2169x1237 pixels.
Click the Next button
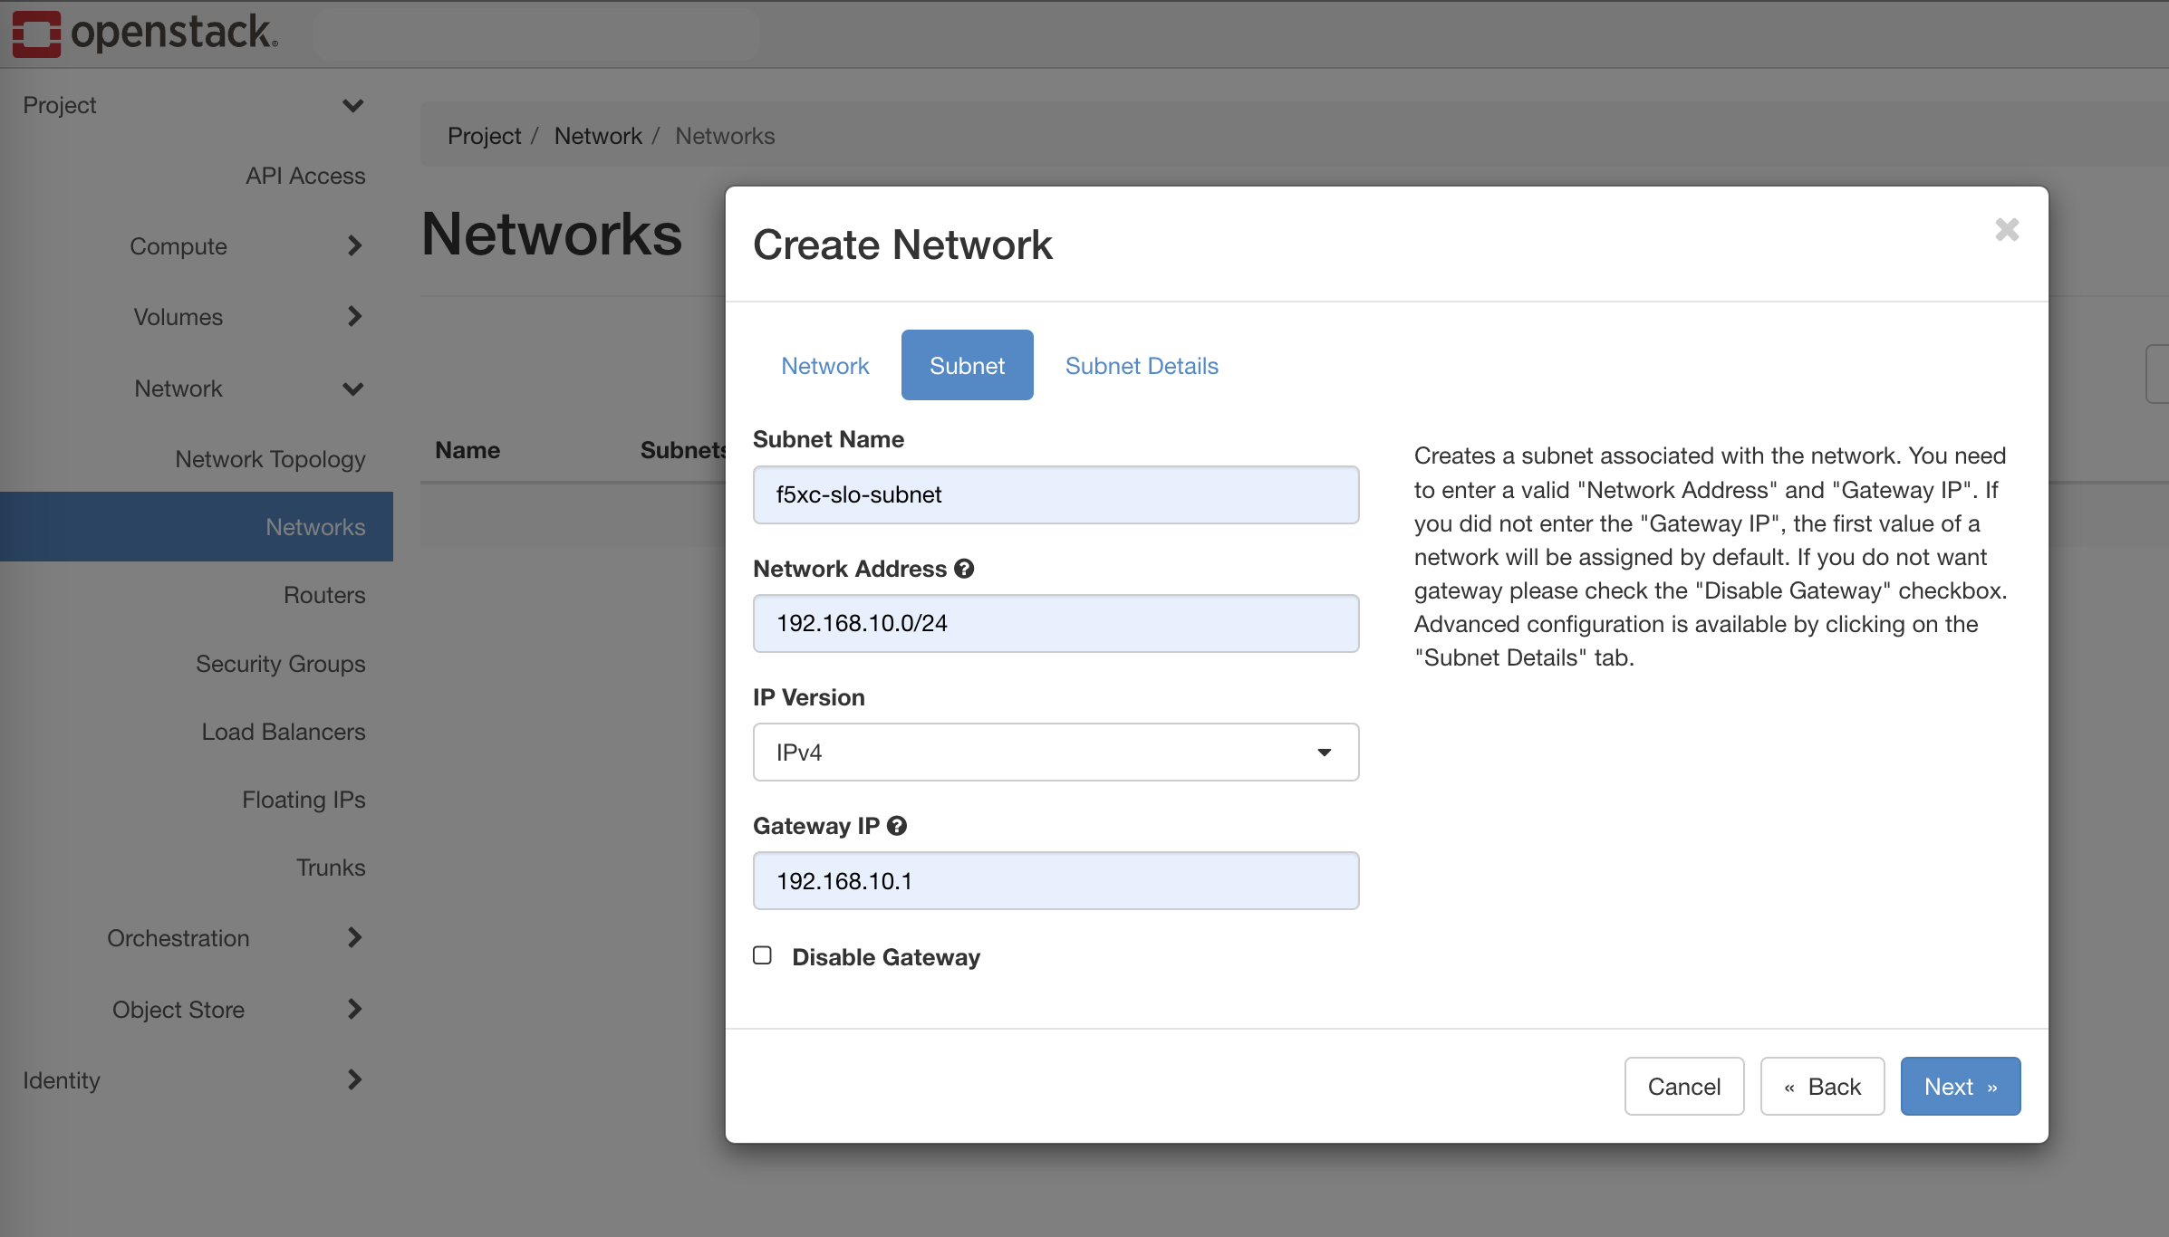[1960, 1086]
